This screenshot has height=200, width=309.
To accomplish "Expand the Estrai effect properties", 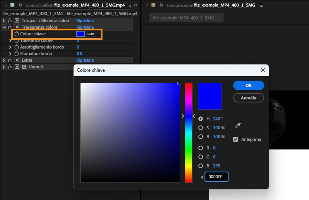I will [x=4, y=60].
